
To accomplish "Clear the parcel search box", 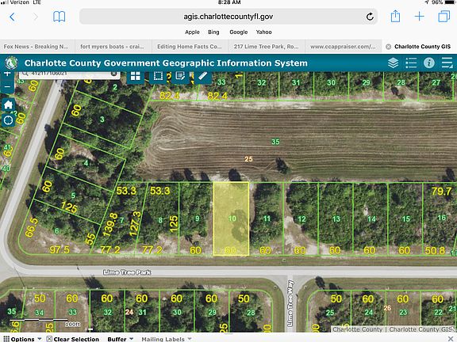I will click(x=113, y=74).
